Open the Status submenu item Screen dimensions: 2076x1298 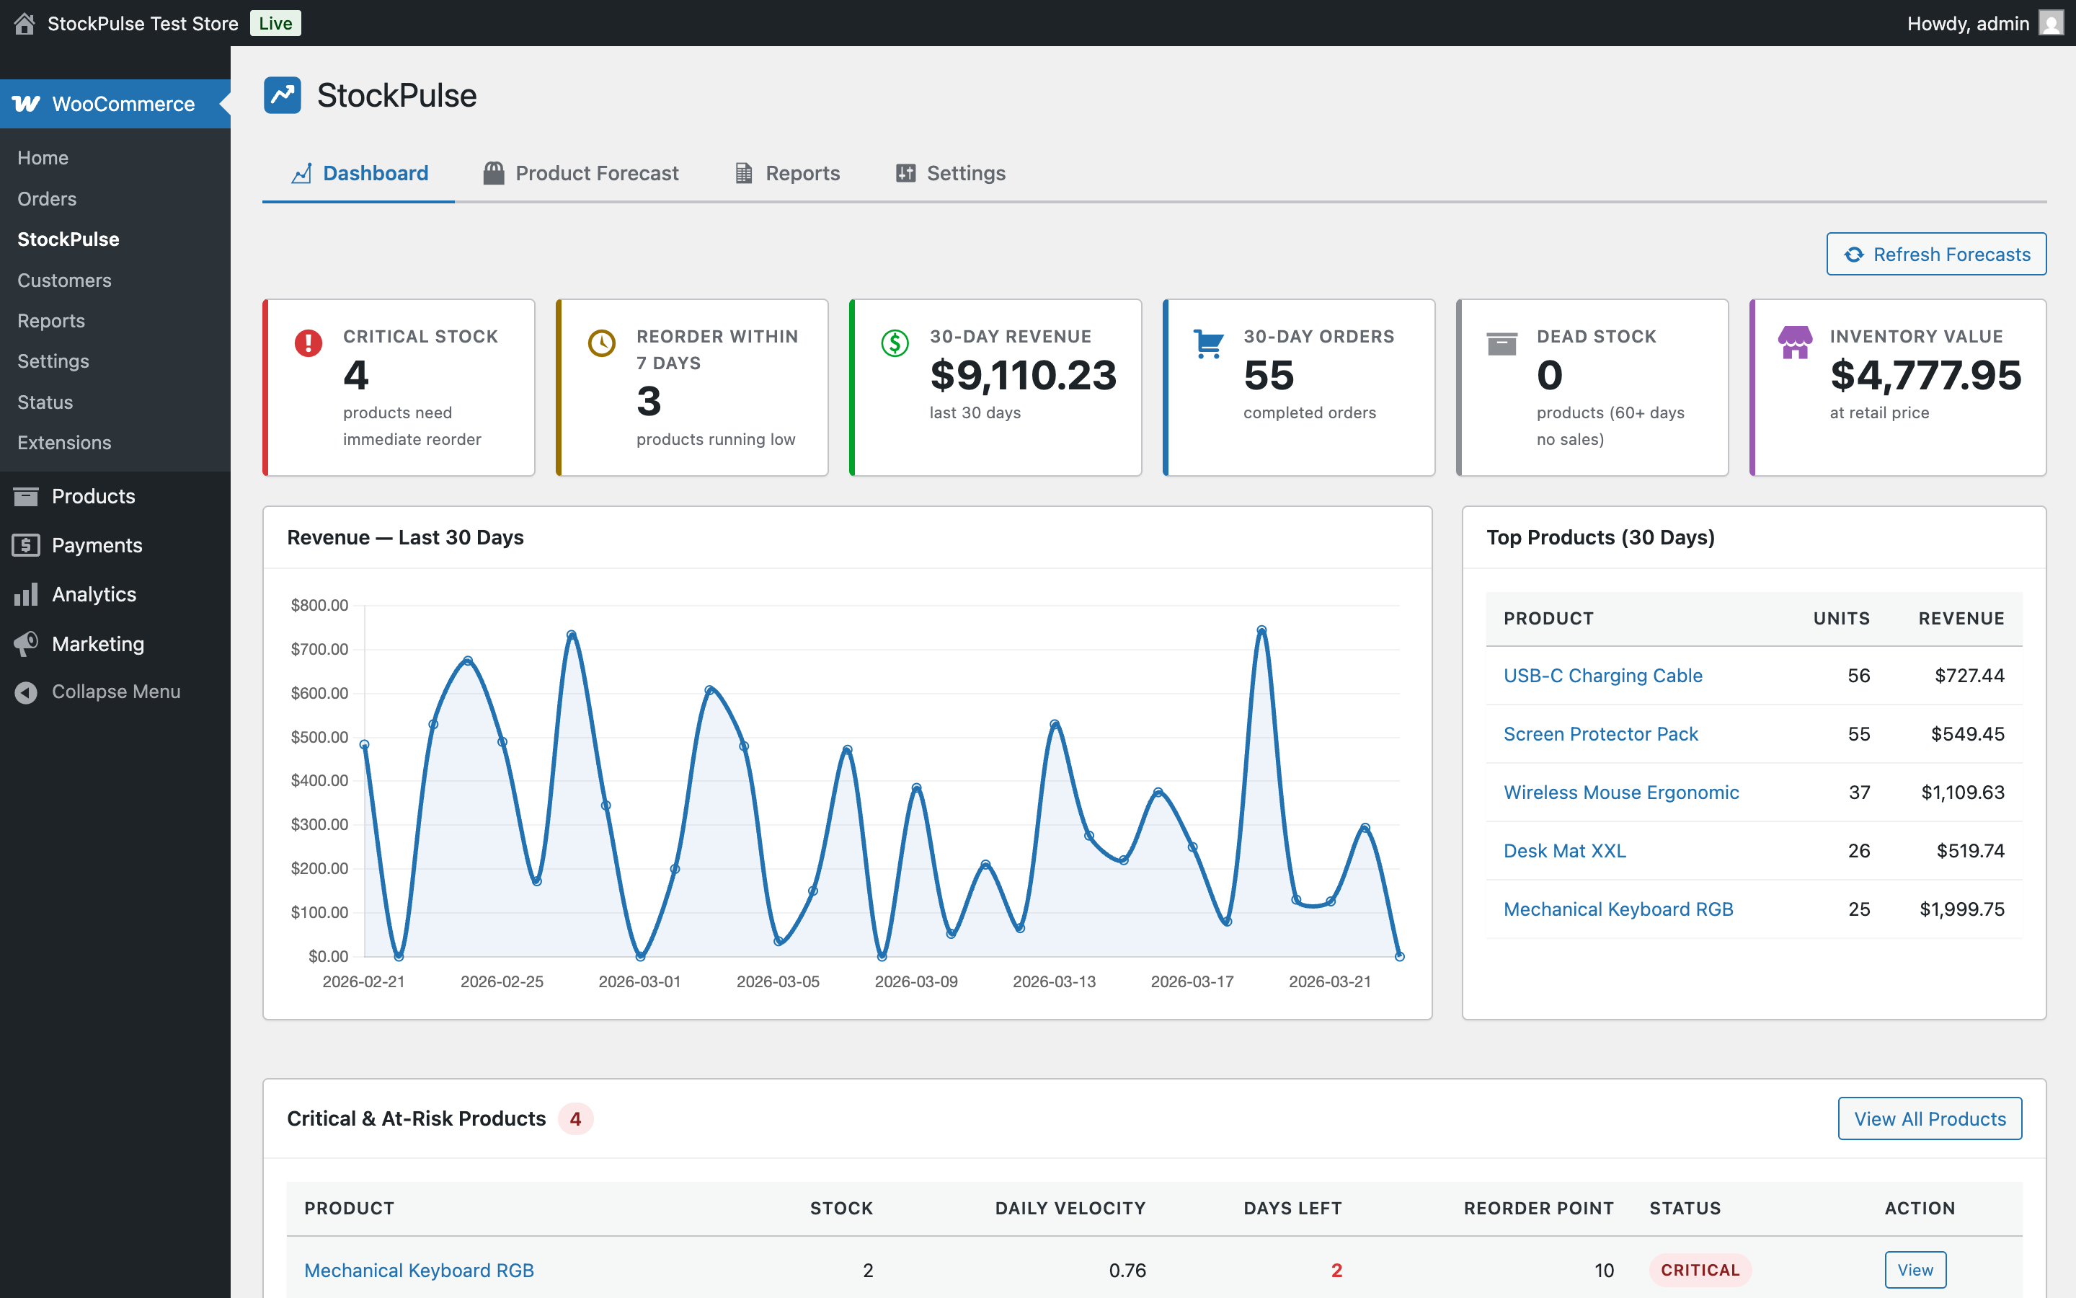[45, 402]
